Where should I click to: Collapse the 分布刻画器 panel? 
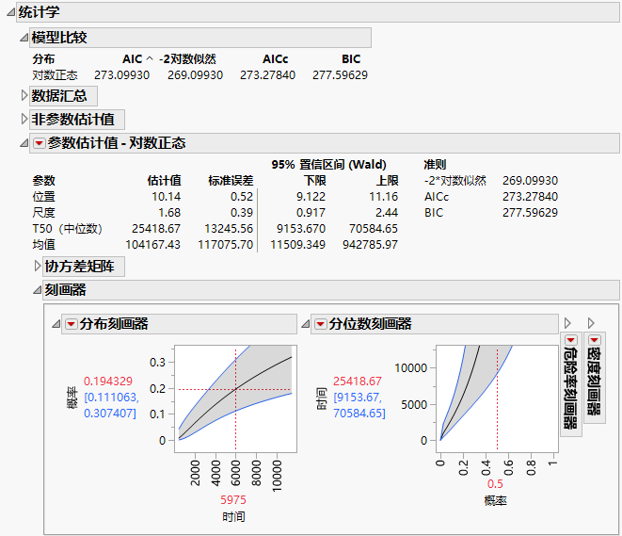56,324
